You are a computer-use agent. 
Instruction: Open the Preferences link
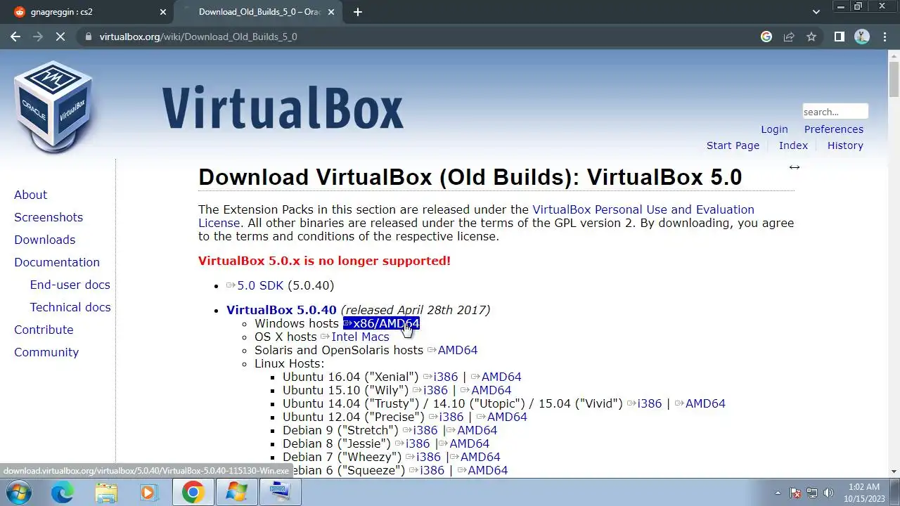pyautogui.click(x=834, y=129)
